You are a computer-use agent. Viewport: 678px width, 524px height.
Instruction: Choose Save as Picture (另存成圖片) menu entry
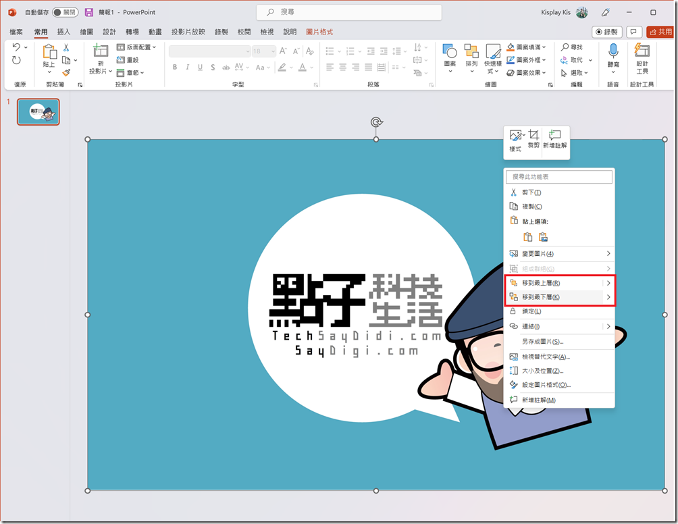(x=542, y=342)
